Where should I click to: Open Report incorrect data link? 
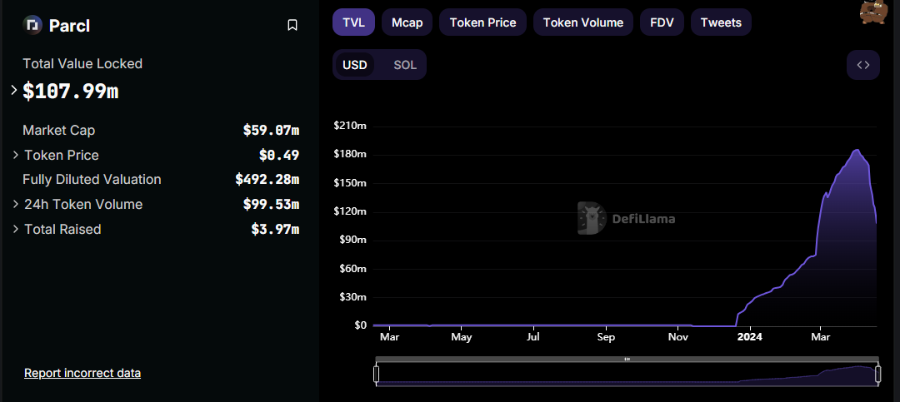click(x=82, y=374)
